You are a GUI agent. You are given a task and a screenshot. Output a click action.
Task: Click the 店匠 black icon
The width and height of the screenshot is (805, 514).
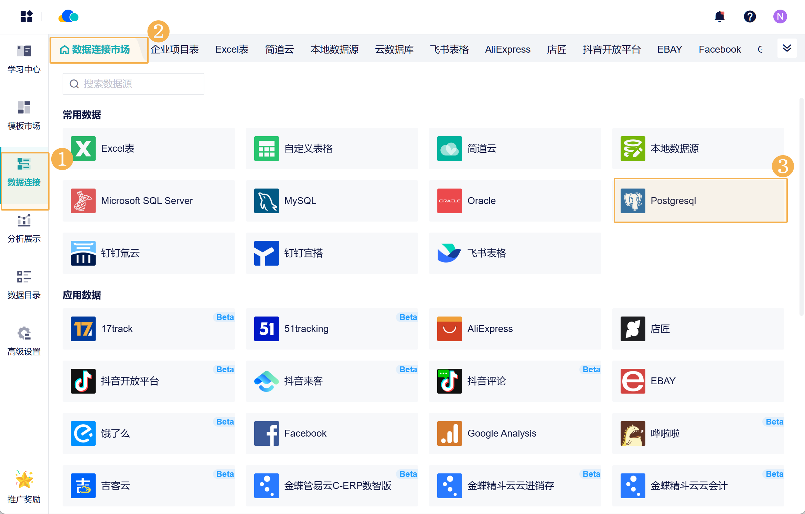[x=633, y=329]
